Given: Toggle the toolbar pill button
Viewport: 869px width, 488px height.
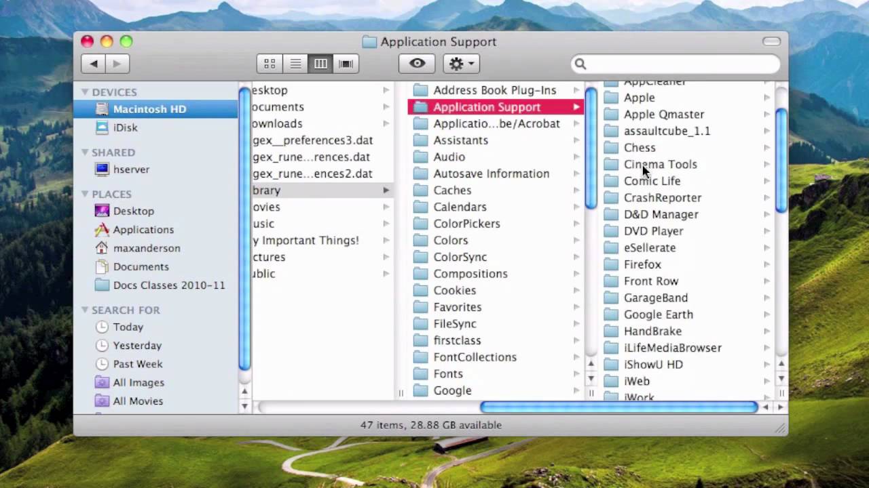Looking at the screenshot, I should coord(771,41).
